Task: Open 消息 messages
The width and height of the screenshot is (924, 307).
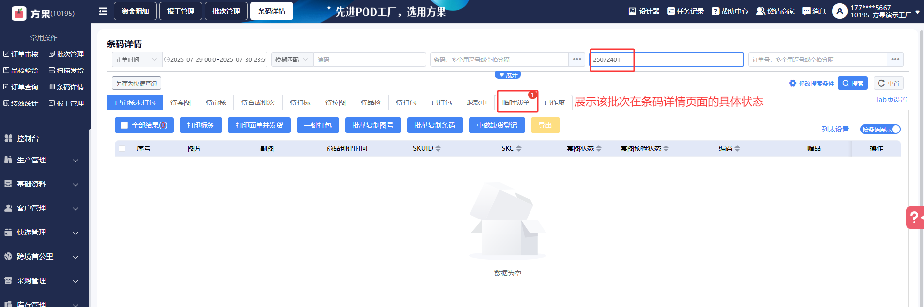Action: 814,11
